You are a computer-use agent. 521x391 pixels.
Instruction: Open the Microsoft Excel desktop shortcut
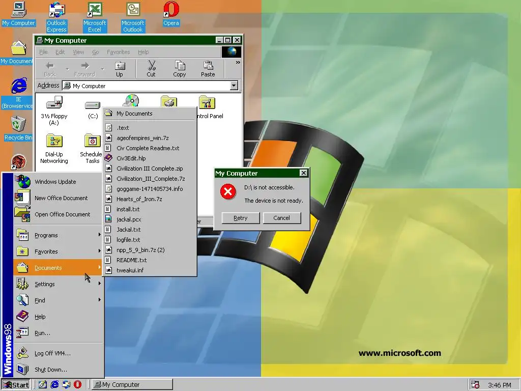[95, 17]
